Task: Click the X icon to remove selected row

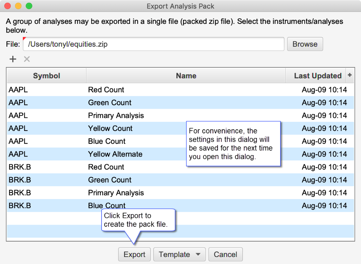Action: point(27,59)
